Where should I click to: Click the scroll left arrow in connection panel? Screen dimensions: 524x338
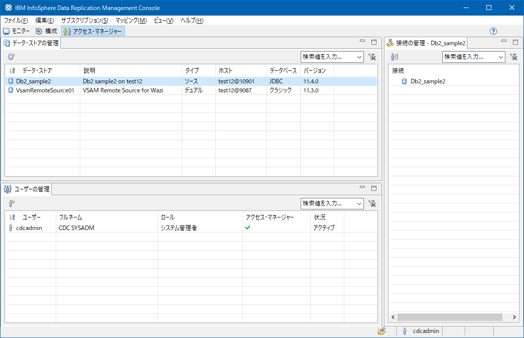(393, 317)
